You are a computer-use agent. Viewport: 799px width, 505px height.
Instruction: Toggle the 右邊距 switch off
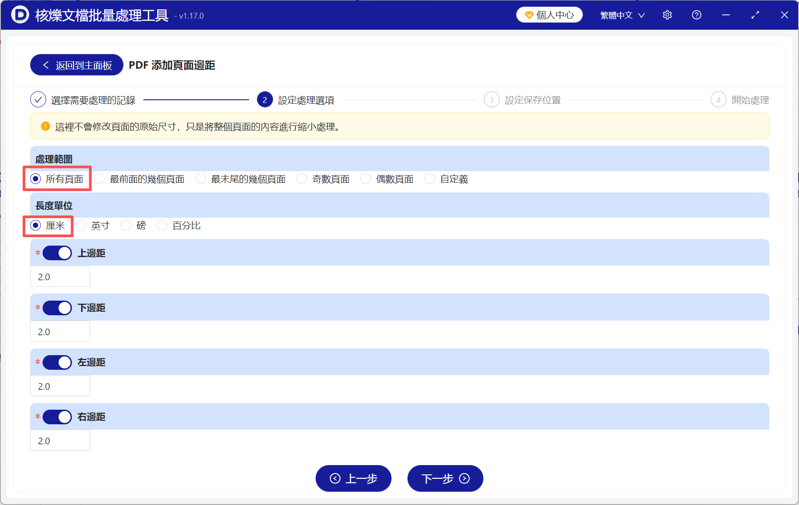click(x=57, y=417)
